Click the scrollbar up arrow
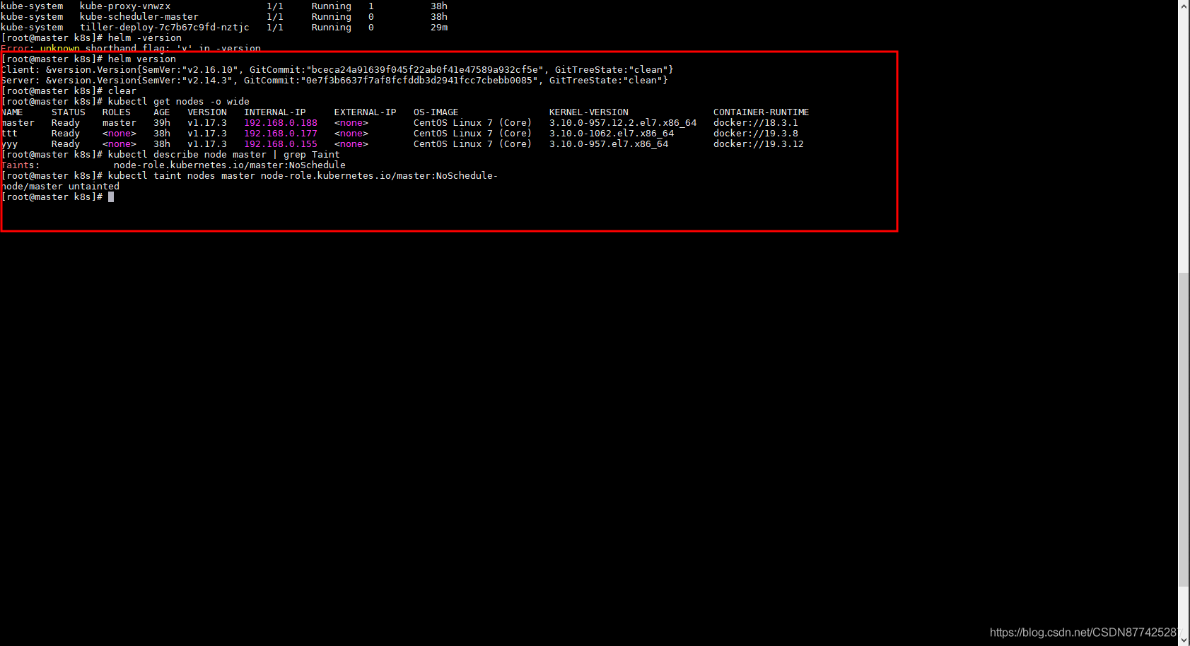This screenshot has height=646, width=1190. coord(1184,6)
